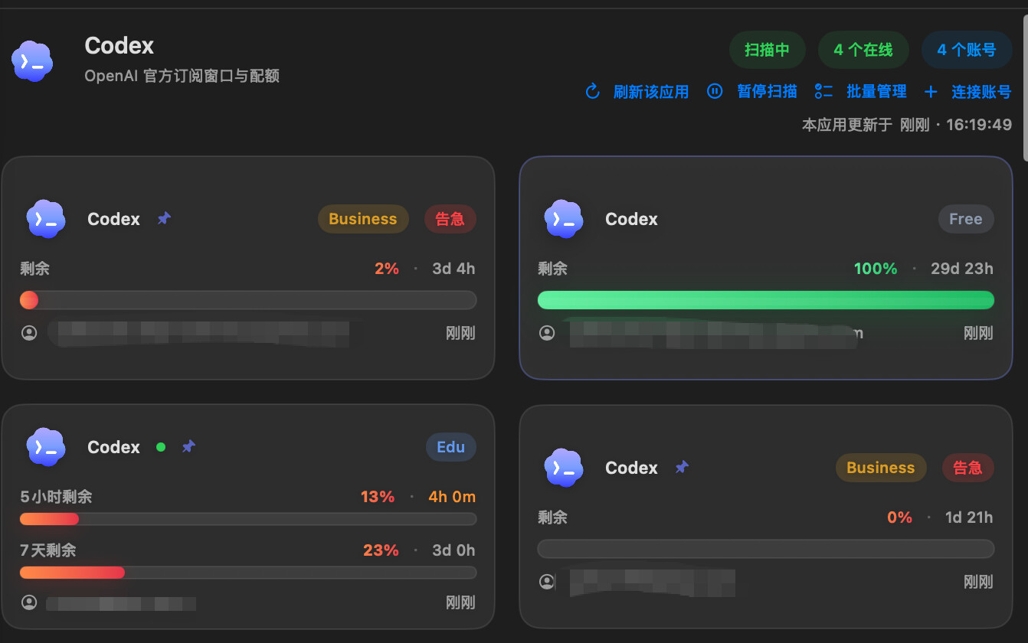Click the 刷新该应用 link text

pyautogui.click(x=651, y=92)
